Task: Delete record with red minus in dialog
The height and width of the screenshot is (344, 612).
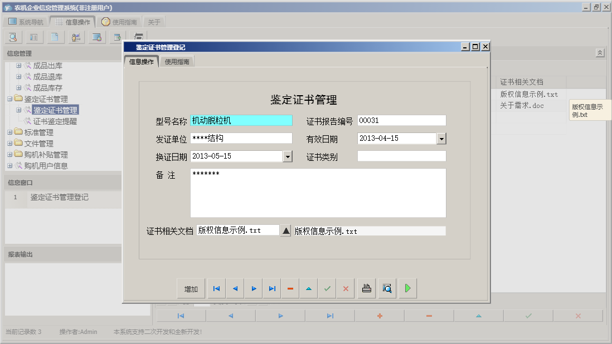Action: [x=290, y=289]
